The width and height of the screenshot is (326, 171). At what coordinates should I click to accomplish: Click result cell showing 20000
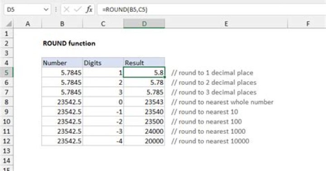point(144,141)
